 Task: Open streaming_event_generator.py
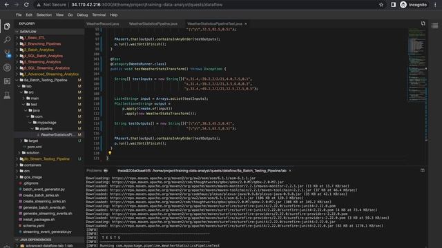[48, 231]
